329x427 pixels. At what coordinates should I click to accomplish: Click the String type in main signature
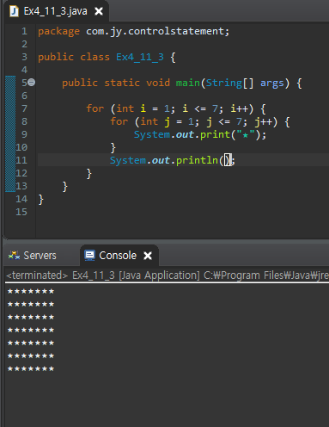(224, 83)
